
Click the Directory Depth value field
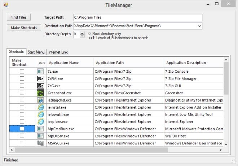77,35
